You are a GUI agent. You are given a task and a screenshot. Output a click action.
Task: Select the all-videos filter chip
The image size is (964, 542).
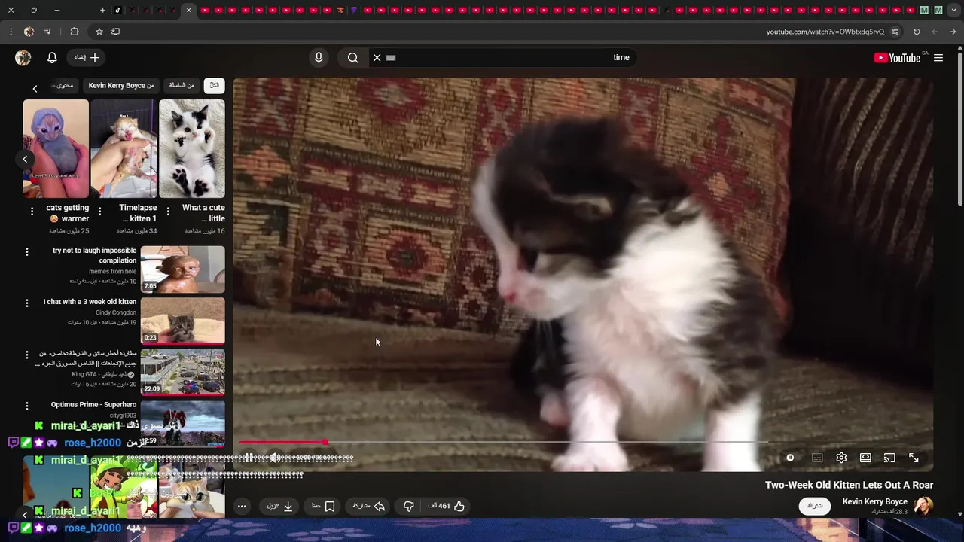(214, 86)
